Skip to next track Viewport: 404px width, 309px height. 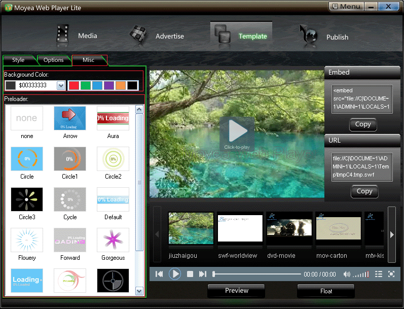[203, 274]
